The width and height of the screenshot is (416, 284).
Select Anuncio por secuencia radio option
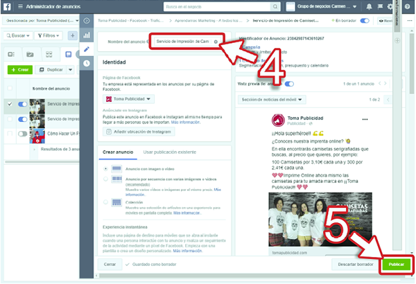(x=105, y=179)
